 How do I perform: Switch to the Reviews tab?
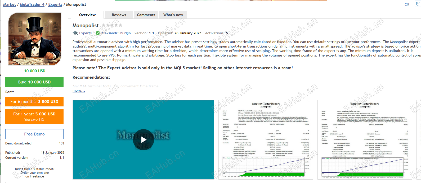[119, 15]
